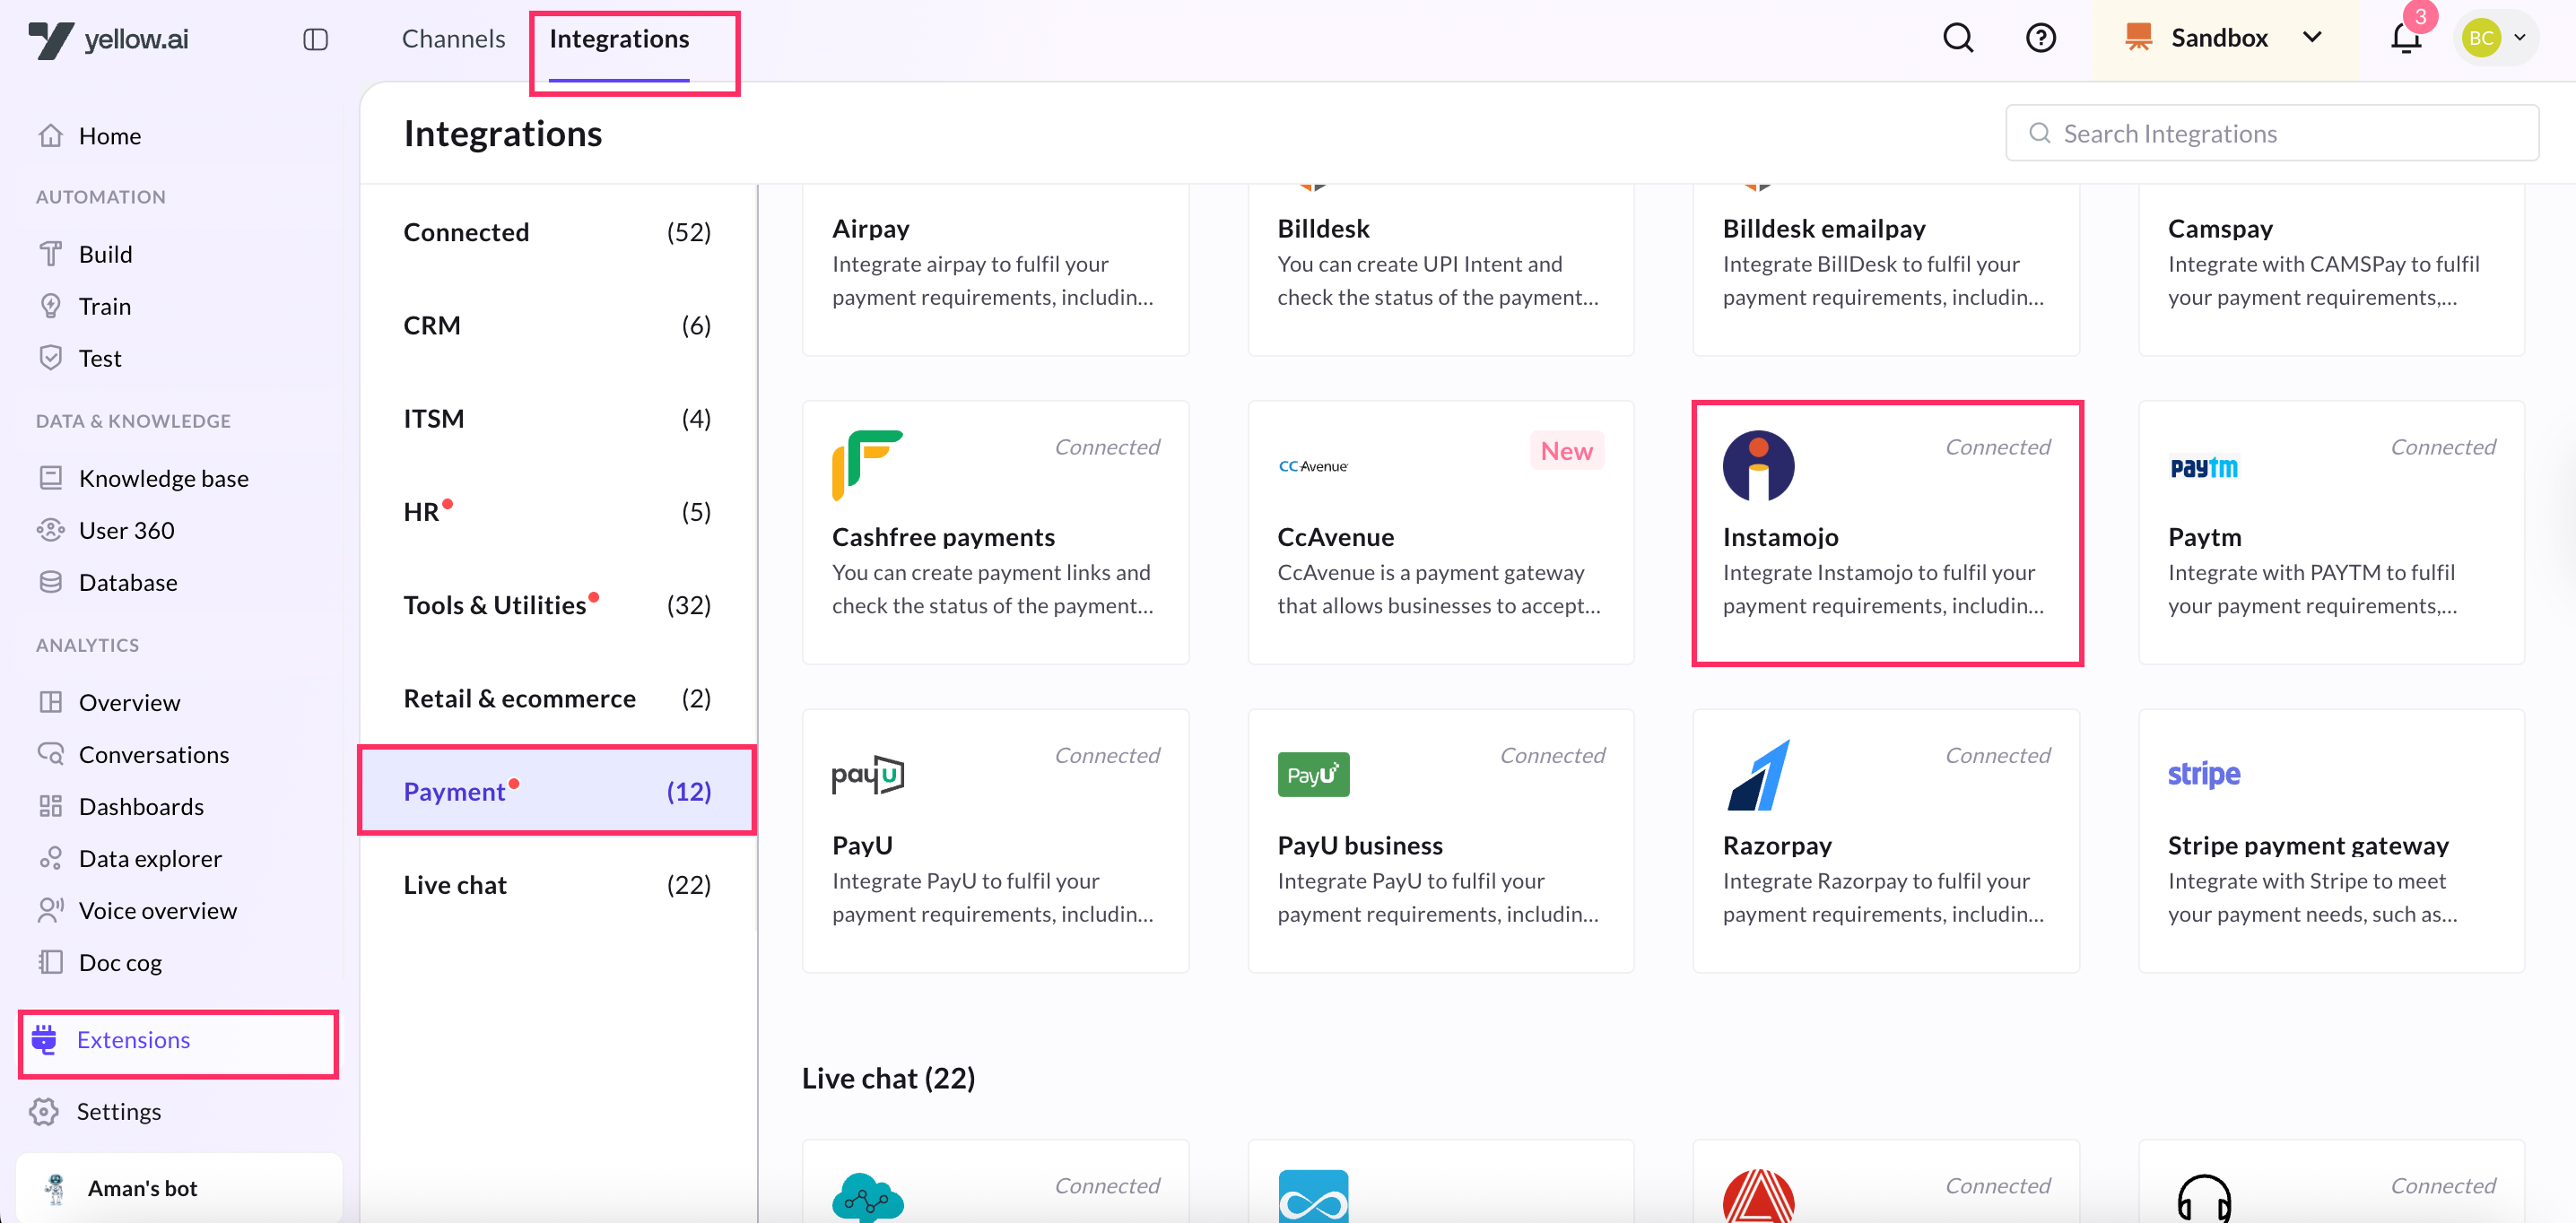Open the Billdesk integration card

(x=1441, y=269)
